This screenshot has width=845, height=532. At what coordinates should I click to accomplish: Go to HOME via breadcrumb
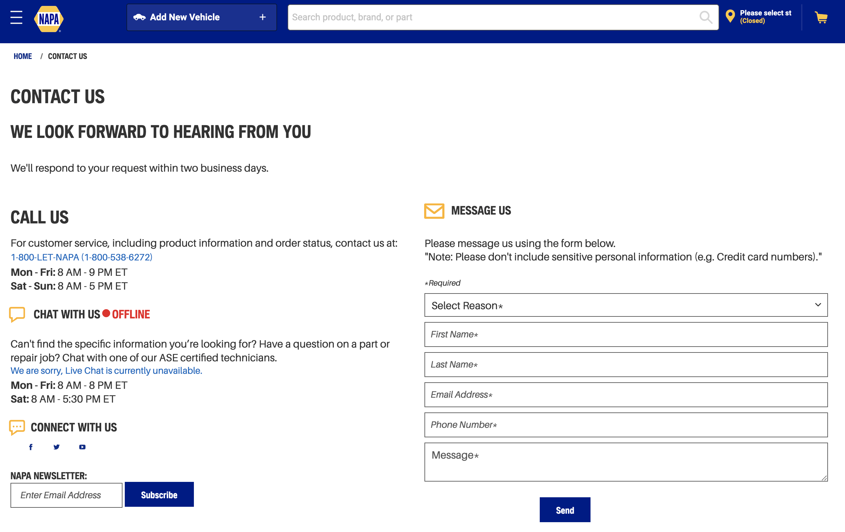click(23, 56)
